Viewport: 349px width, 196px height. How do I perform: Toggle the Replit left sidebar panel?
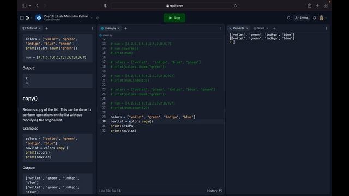point(22,18)
